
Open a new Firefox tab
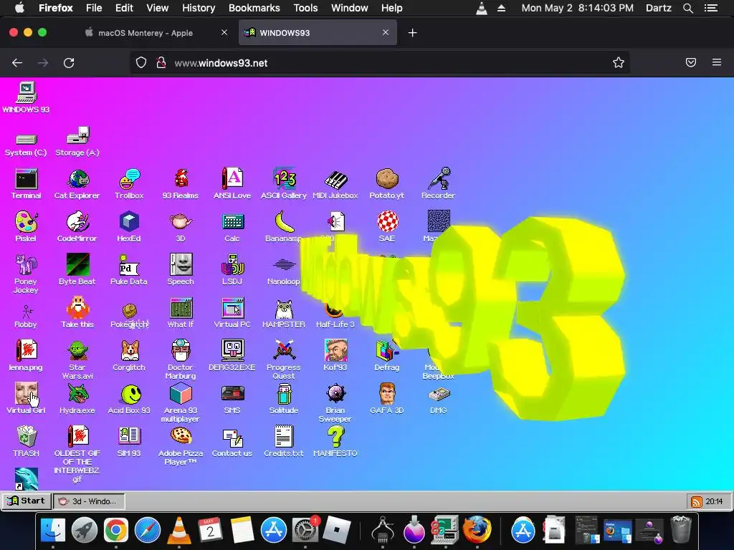(x=412, y=33)
